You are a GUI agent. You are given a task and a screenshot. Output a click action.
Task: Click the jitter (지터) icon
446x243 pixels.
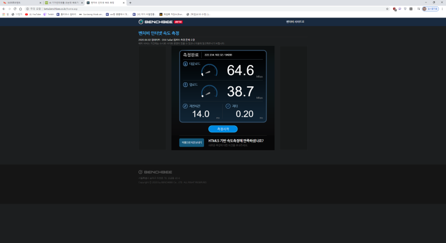[228, 106]
